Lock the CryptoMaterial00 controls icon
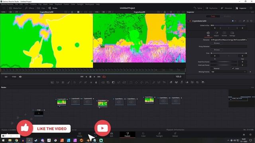Screen dimensions: 255x143 point(248,21)
